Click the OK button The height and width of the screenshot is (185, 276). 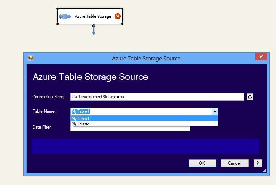pyautogui.click(x=202, y=163)
